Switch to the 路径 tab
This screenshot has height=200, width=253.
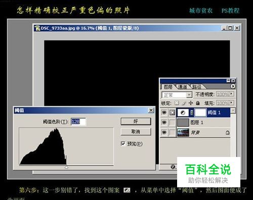[x=197, y=87]
